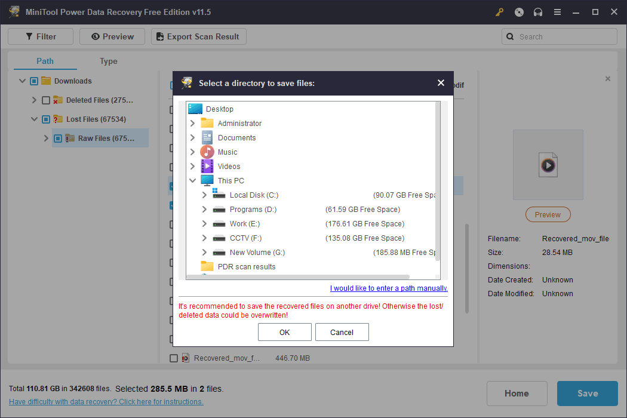Viewport: 627px width, 418px height.
Task: Uncheck the Raw Files checkbox
Action: pyautogui.click(x=57, y=138)
